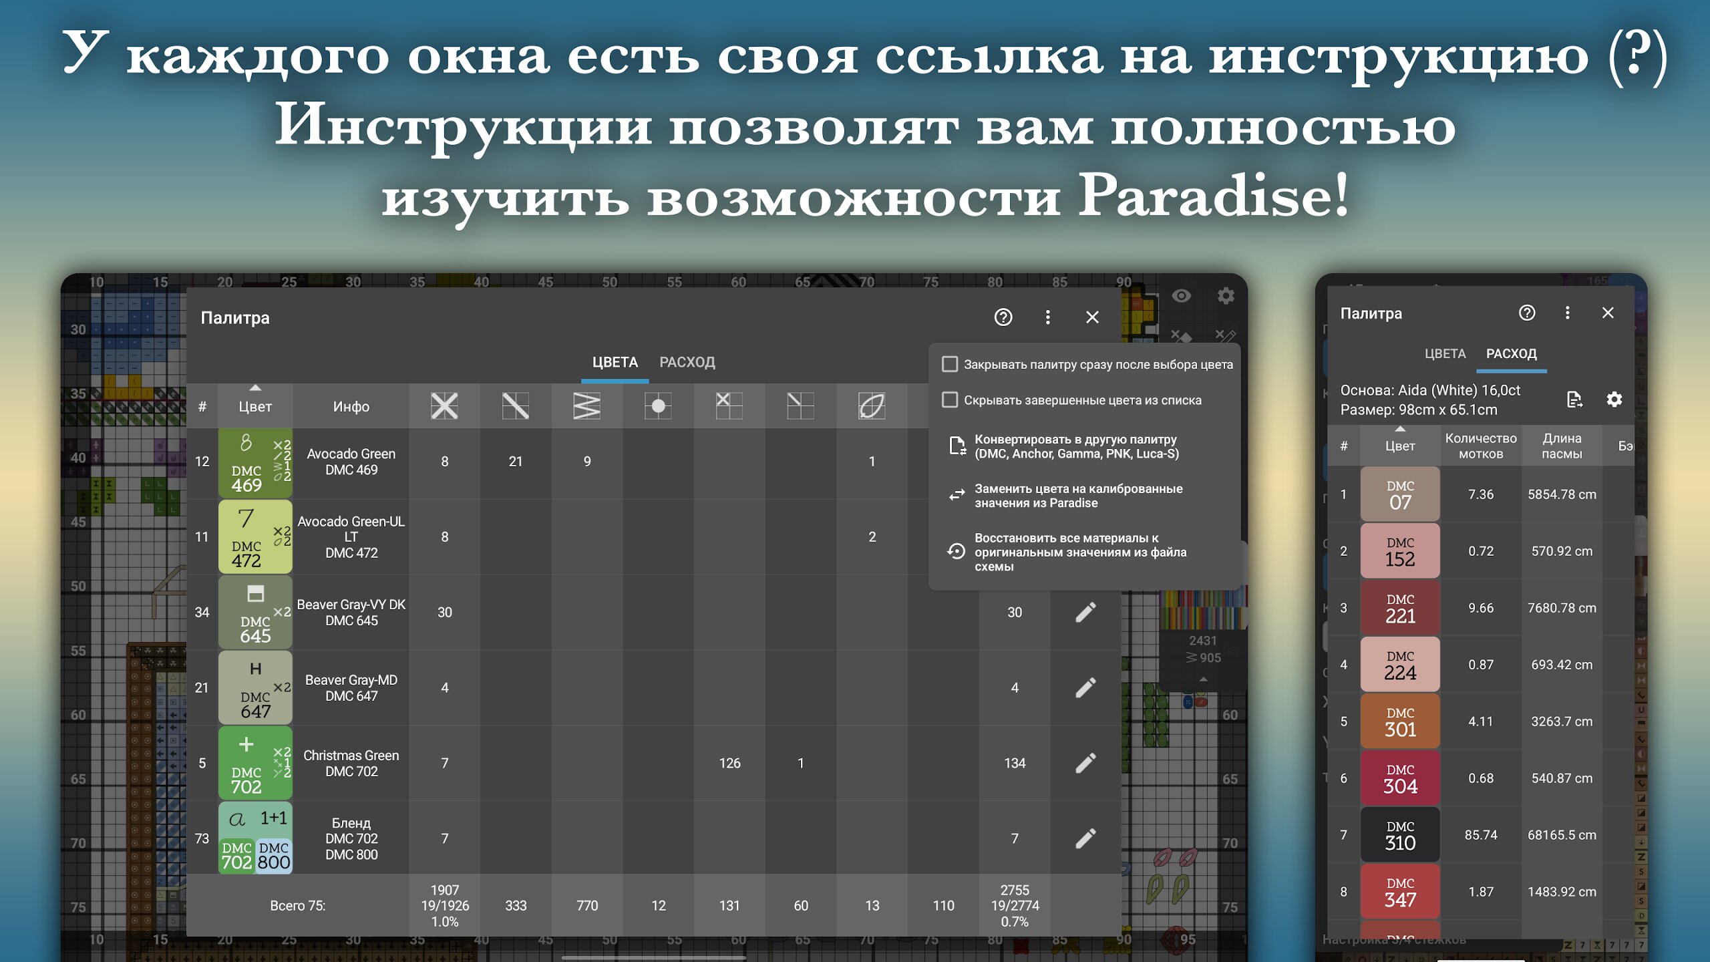1710x962 pixels.
Task: Click French knot column icon
Action: tap(658, 406)
